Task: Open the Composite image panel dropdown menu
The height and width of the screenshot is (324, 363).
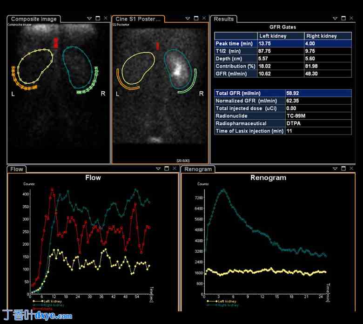Action: (x=89, y=19)
